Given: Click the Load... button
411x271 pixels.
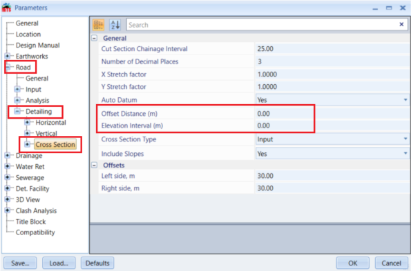Looking at the screenshot, I should click(x=59, y=263).
